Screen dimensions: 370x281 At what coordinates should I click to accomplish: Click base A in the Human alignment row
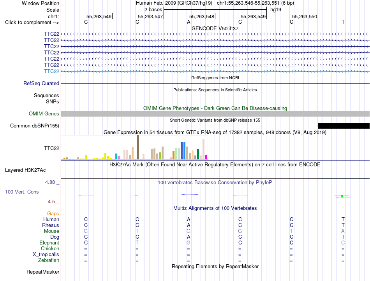[x=189, y=220]
